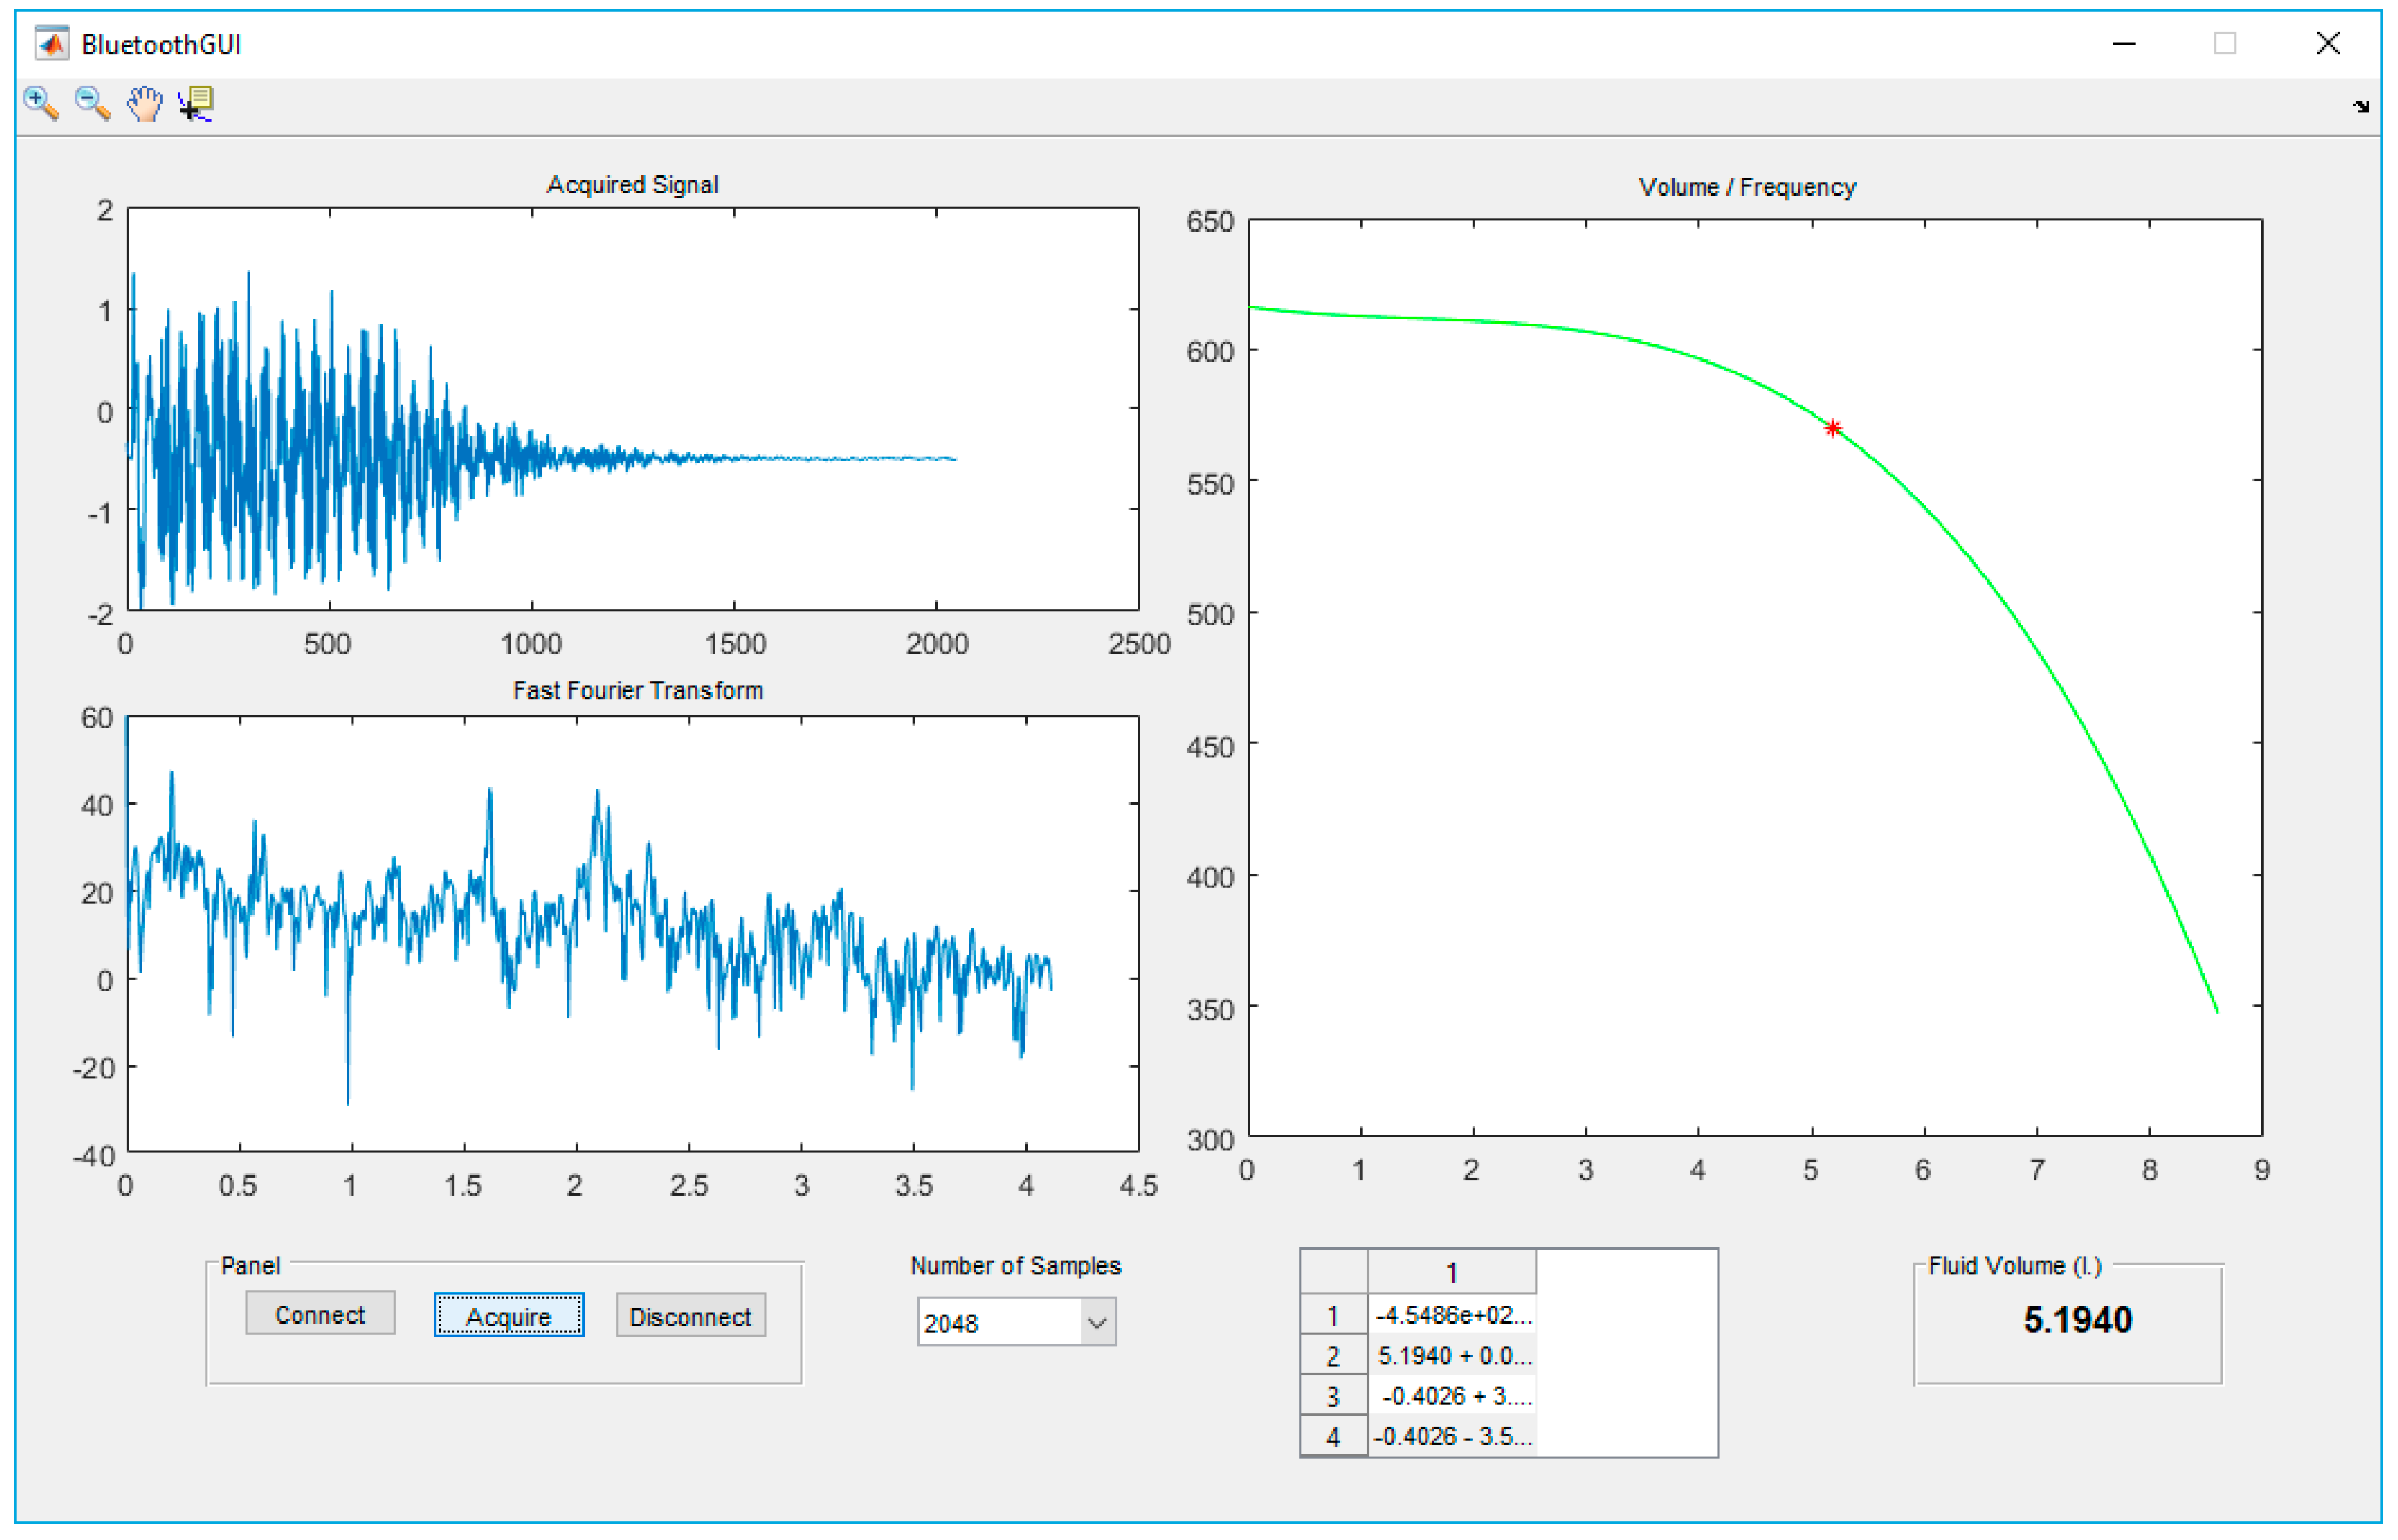The width and height of the screenshot is (2398, 1540).
Task: Open the Number of Samples dropdown arrow
Action: tap(1097, 1323)
